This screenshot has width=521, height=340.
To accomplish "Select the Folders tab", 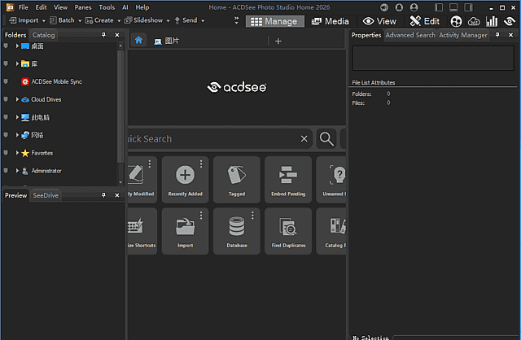I will [x=15, y=35].
